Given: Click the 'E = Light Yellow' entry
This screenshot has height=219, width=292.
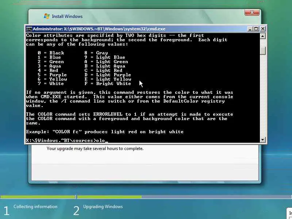Looking at the screenshot, I should pyautogui.click(x=108, y=79).
